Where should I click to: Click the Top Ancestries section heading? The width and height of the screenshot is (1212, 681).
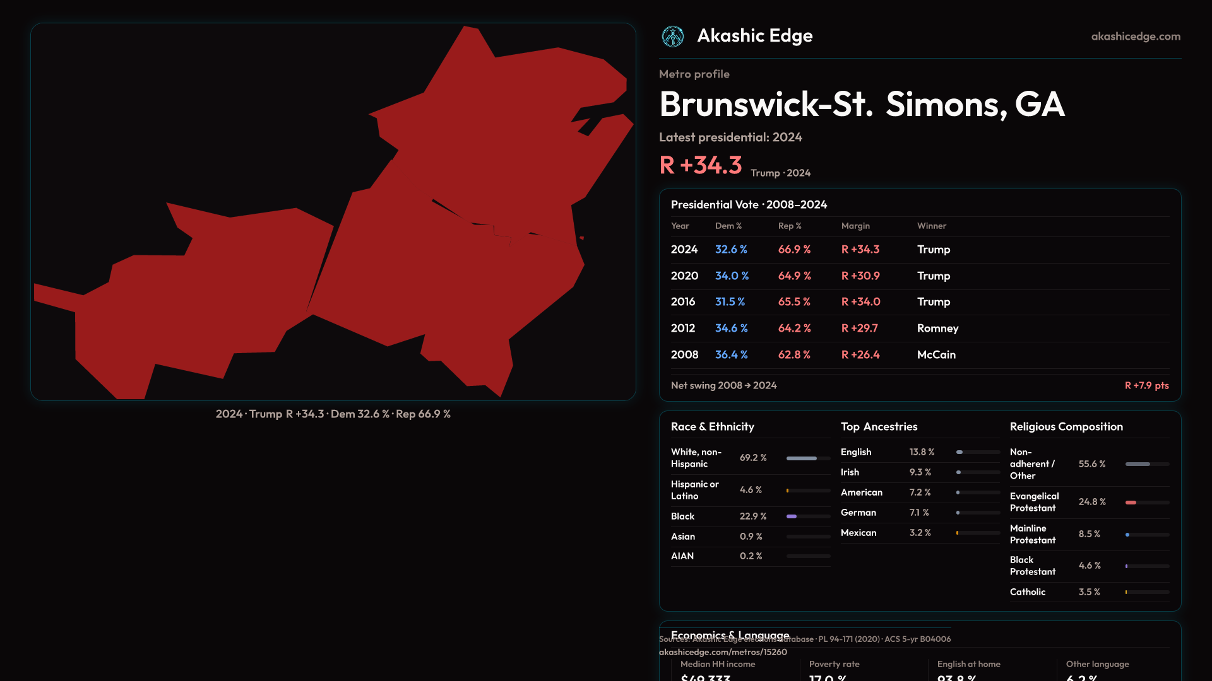point(879,427)
